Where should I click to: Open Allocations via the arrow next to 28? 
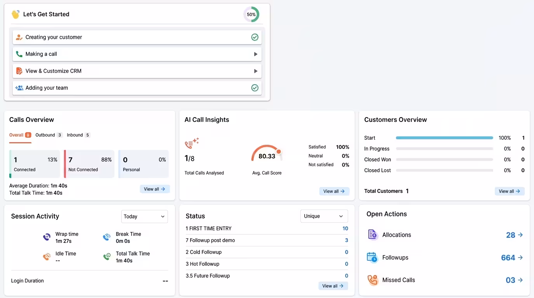coord(520,235)
